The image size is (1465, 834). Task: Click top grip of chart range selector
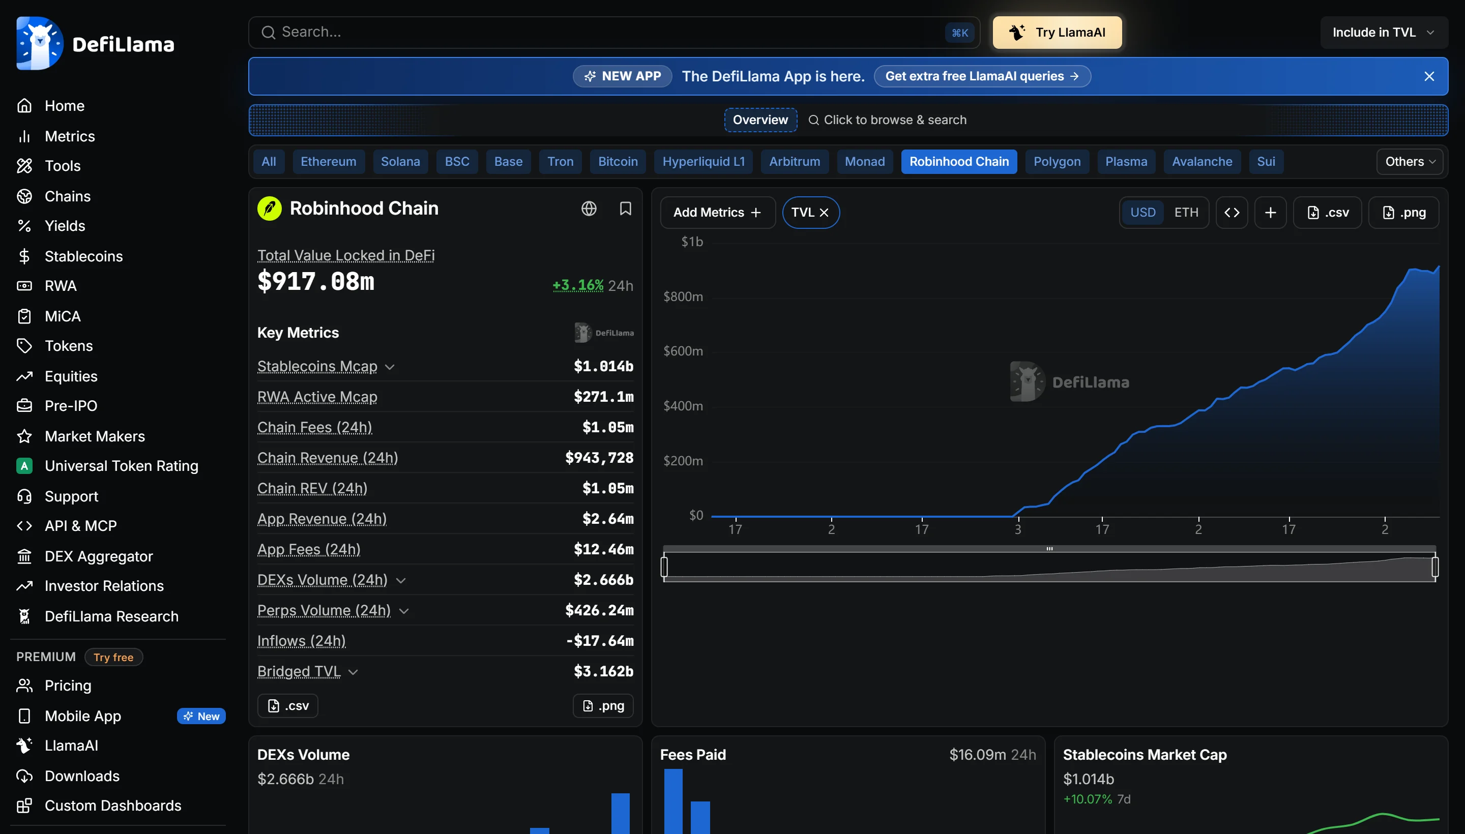click(1049, 549)
